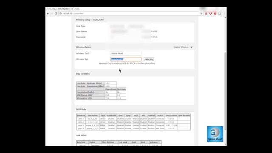Click 'Firewall' header in WAN Info table

151,116
